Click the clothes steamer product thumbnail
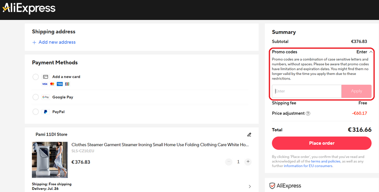 click(x=50, y=160)
